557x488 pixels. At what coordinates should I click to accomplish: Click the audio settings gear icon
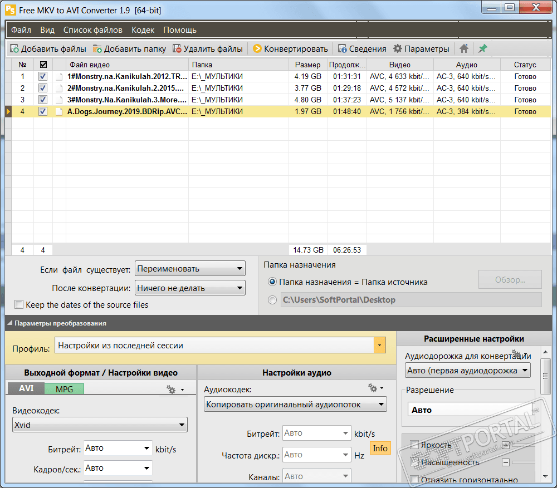[372, 388]
